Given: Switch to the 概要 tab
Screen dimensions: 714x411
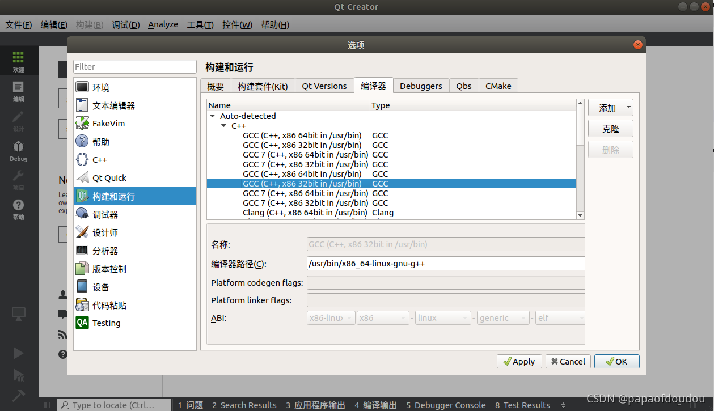Looking at the screenshot, I should coord(216,86).
